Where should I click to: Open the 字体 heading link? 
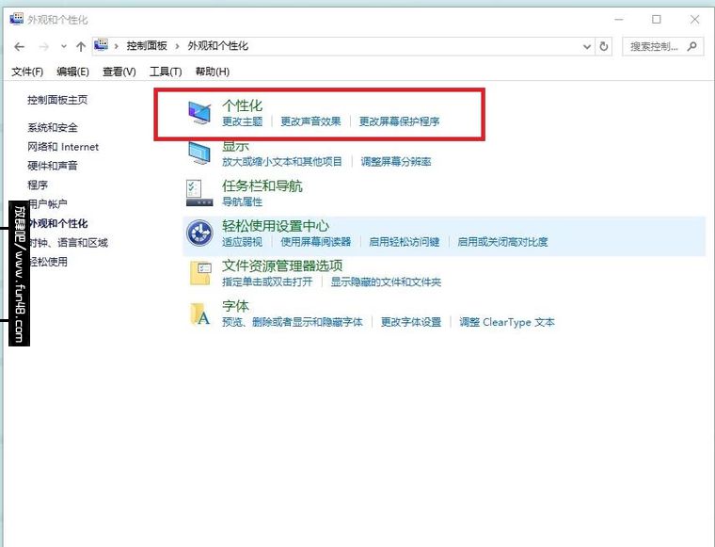tap(235, 306)
